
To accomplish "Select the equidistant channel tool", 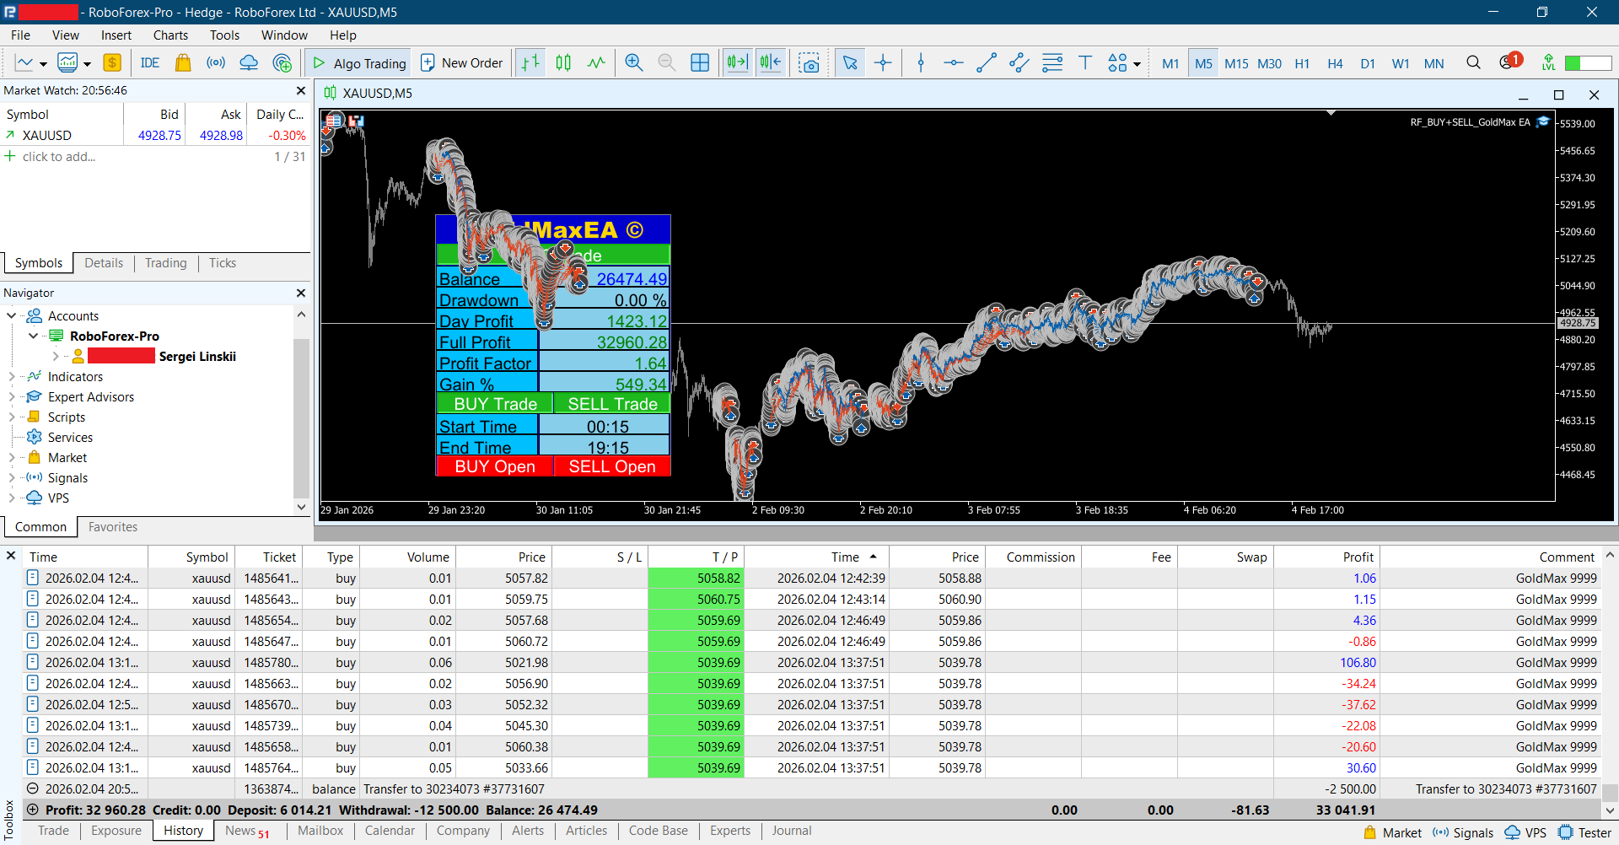I will 1019,63.
